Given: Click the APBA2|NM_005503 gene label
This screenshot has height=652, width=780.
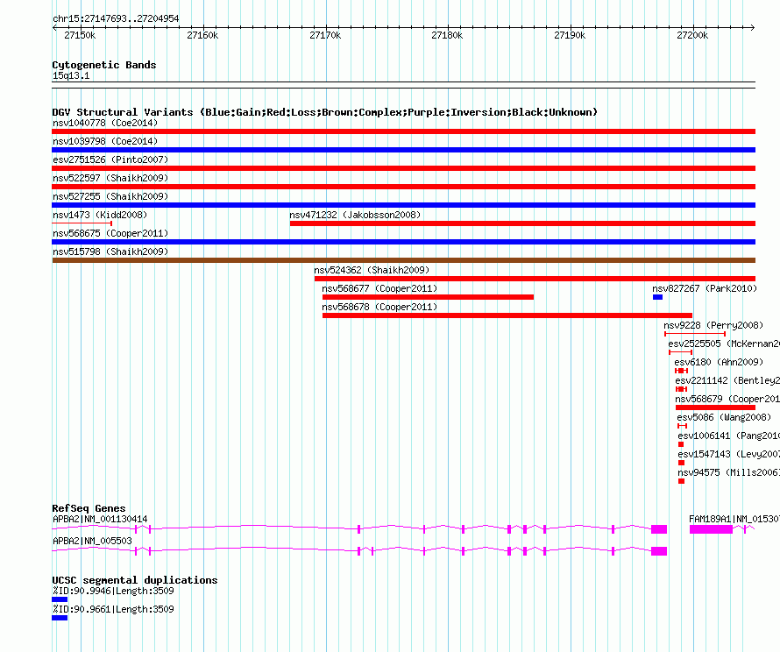Looking at the screenshot, I should click(93, 541).
